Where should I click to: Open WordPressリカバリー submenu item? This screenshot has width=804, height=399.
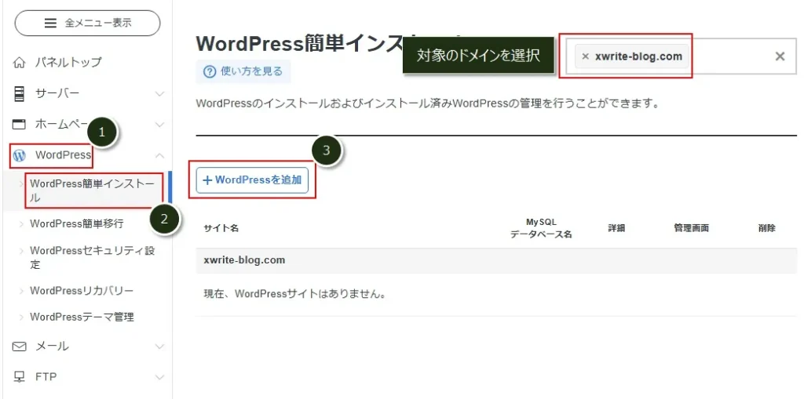(82, 291)
